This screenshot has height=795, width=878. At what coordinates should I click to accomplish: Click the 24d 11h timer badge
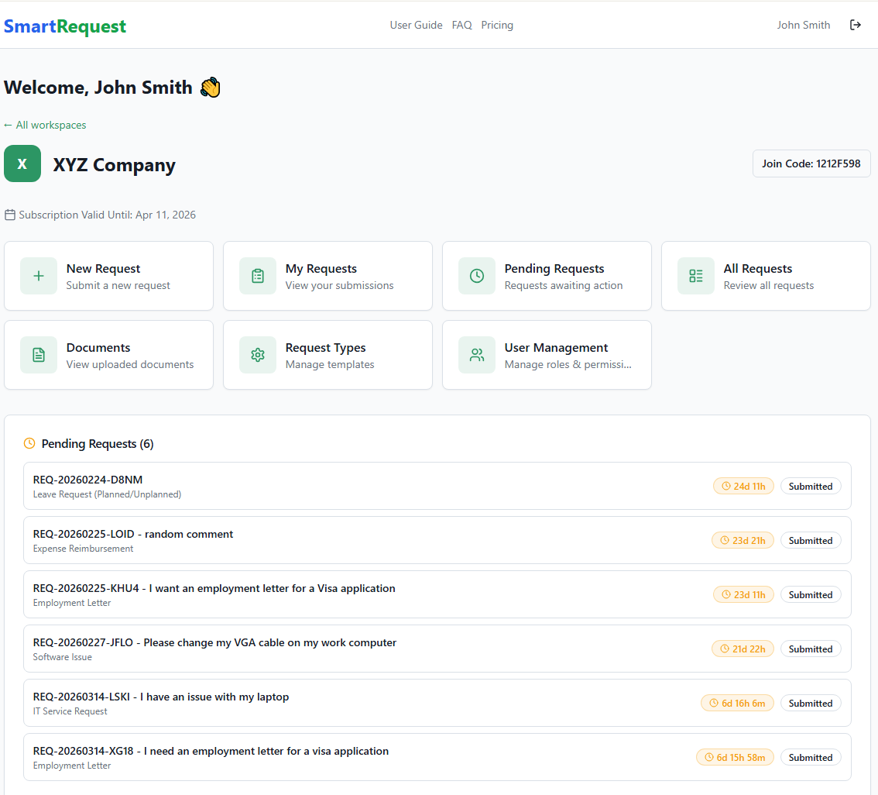pos(743,487)
